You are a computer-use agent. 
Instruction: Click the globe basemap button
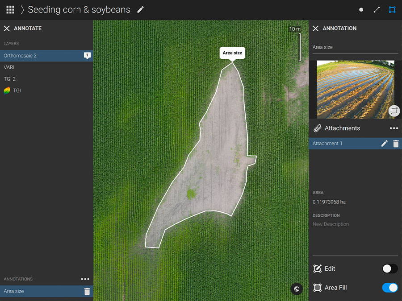click(x=297, y=289)
